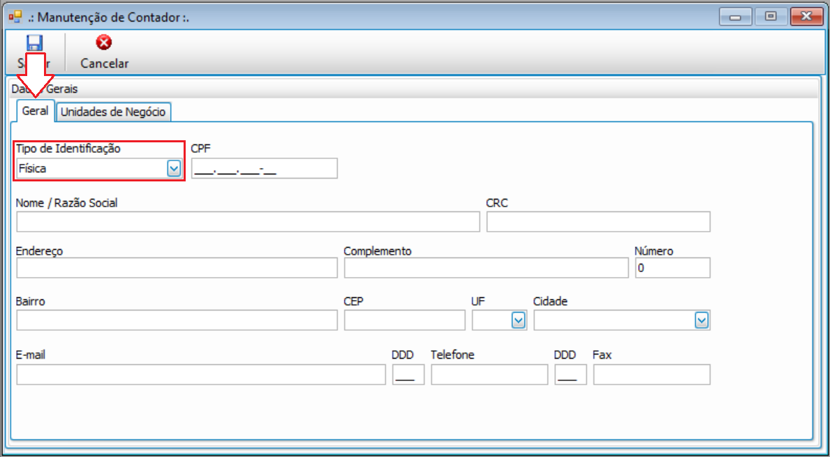830x457 pixels.
Task: Click the Salvar floppy disk icon
Action: pyautogui.click(x=34, y=43)
